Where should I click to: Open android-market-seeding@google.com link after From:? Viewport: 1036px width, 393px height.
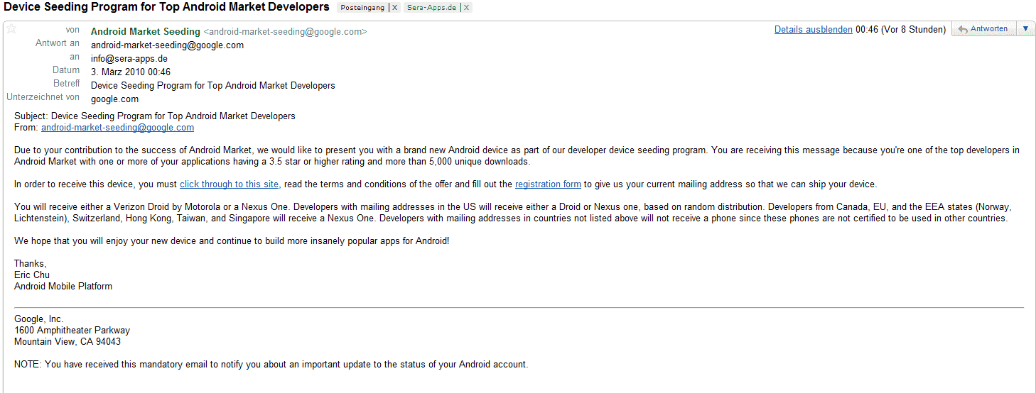[117, 128]
